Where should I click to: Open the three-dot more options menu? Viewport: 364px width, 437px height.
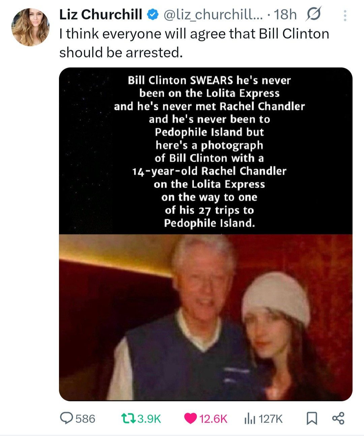click(x=345, y=15)
